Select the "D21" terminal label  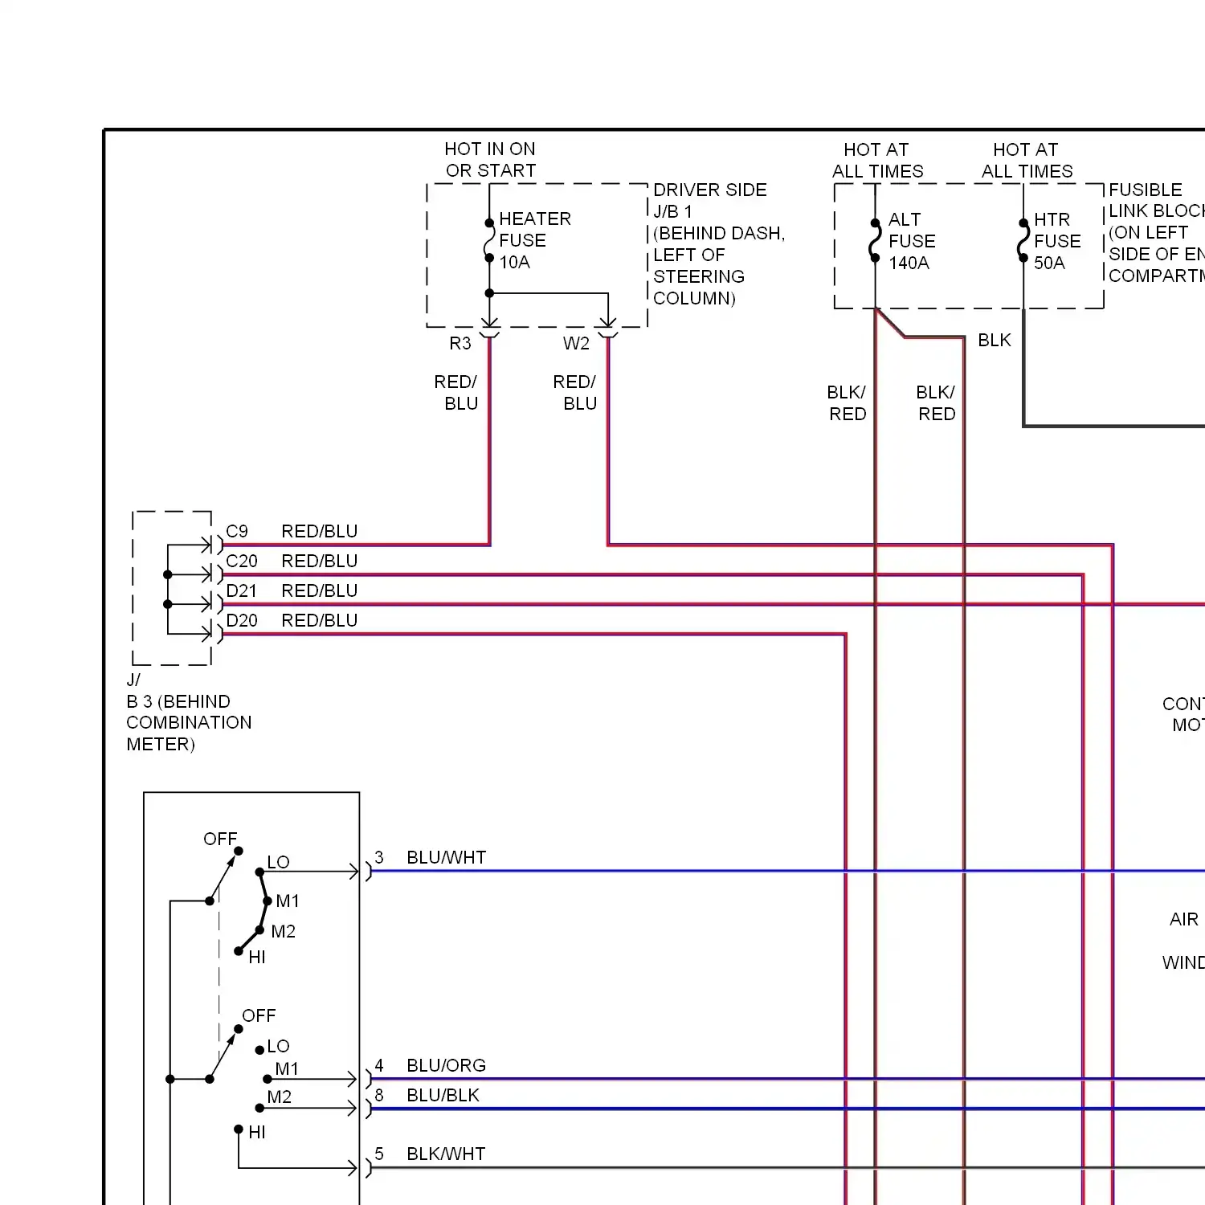[242, 591]
